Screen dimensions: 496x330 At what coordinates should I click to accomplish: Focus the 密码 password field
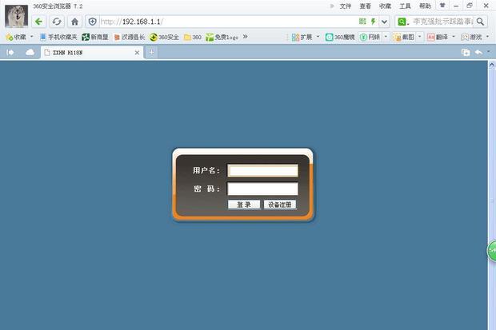tap(262, 189)
